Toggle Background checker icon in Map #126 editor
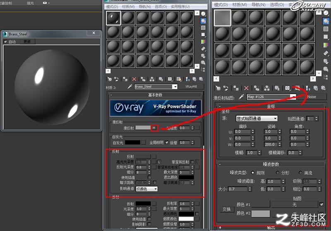Screen dimensions: 331x231 click(326, 29)
